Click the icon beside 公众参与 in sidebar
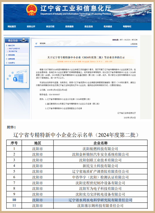 point(7,63)
